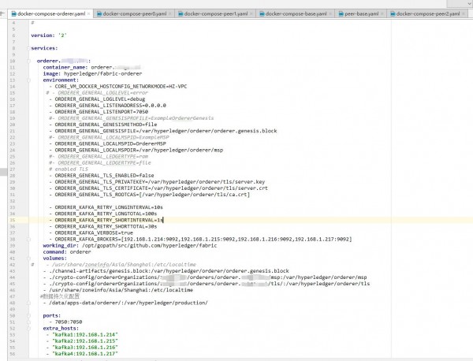Image resolution: width=473 pixels, height=361 pixels.
Task: Collapse the extra_hosts section fold marker
Action: tap(28, 329)
